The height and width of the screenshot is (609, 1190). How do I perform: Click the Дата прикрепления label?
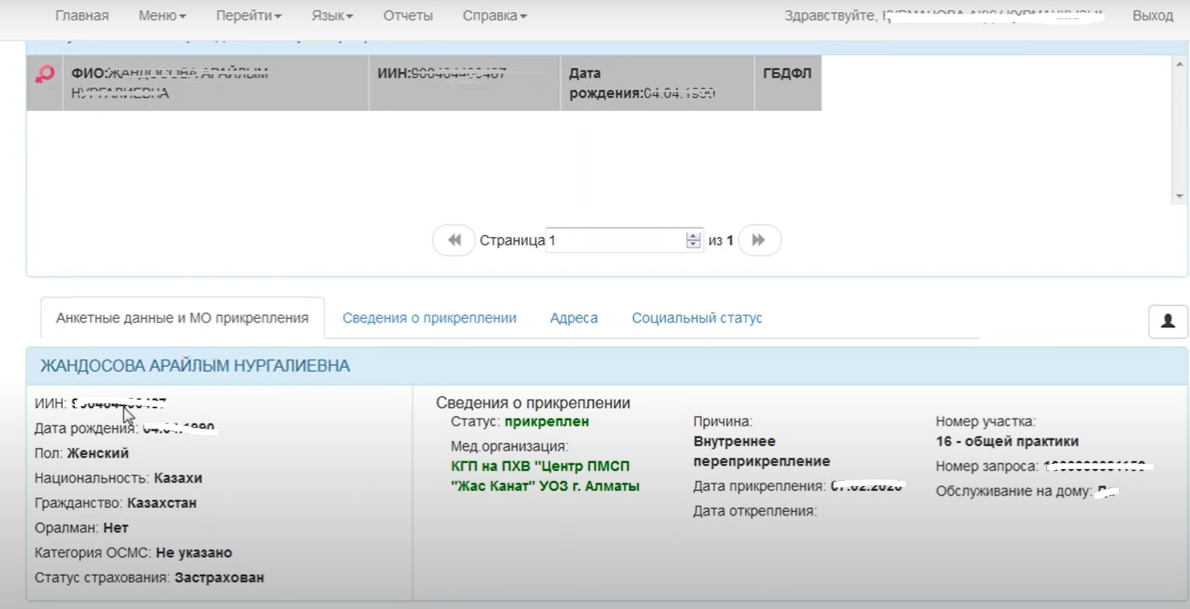(759, 487)
